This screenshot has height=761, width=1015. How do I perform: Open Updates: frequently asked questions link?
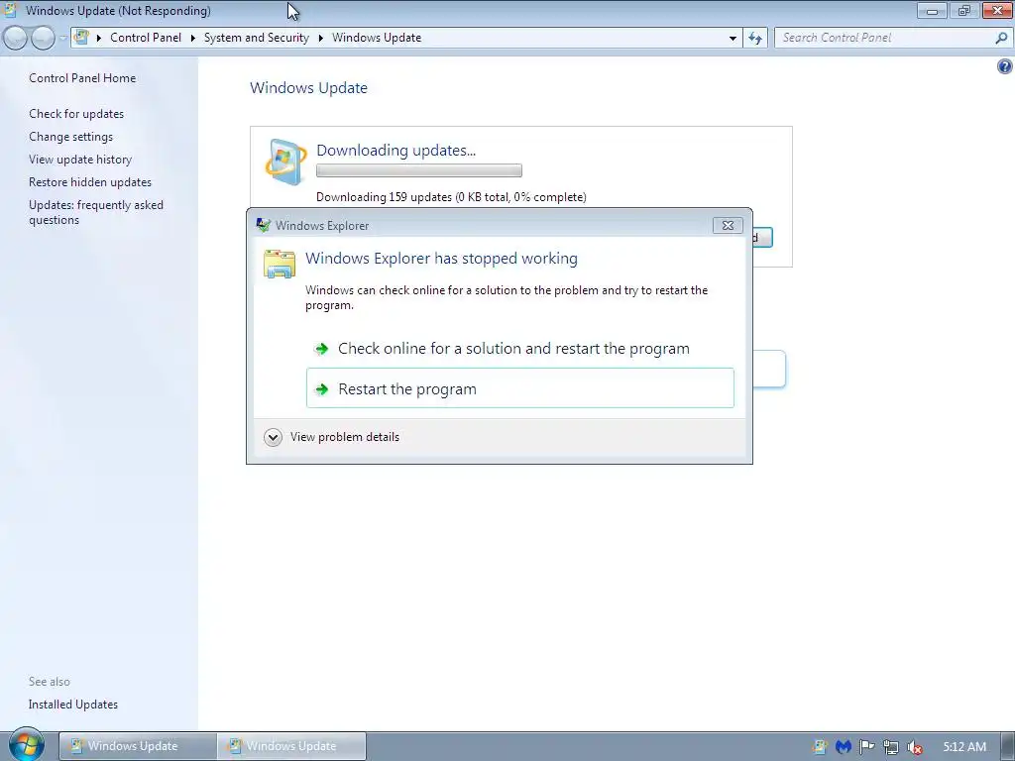tap(96, 212)
